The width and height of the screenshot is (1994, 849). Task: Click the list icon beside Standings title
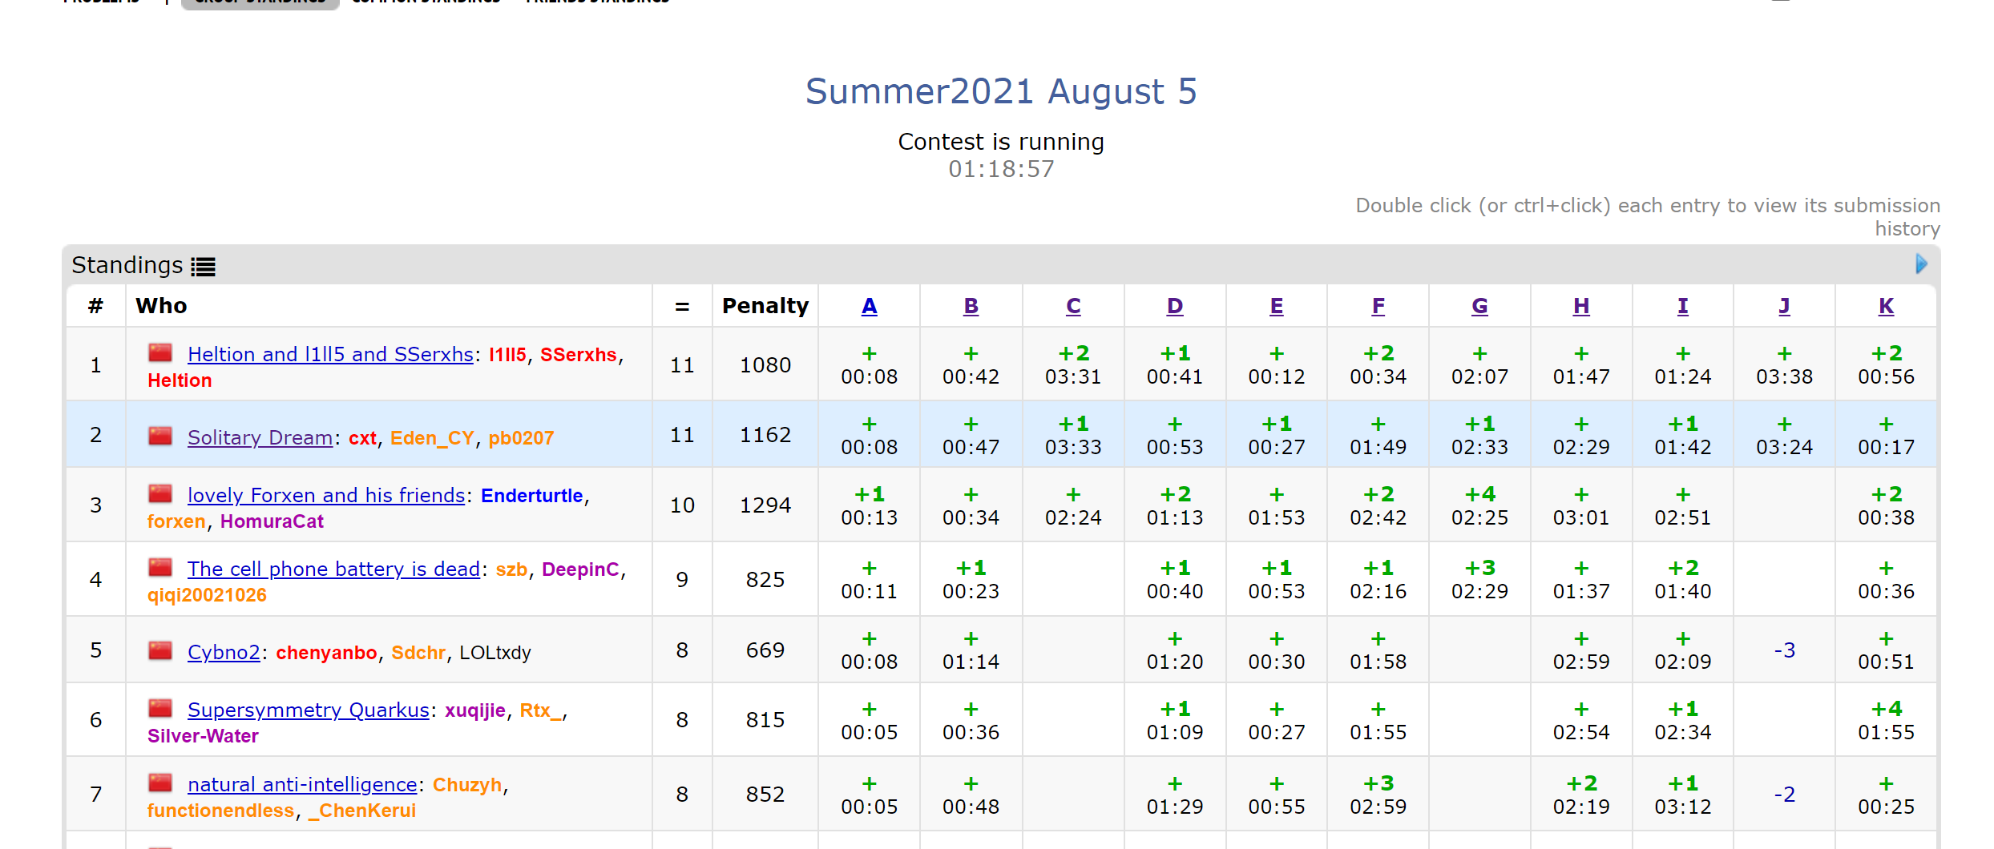tap(203, 267)
